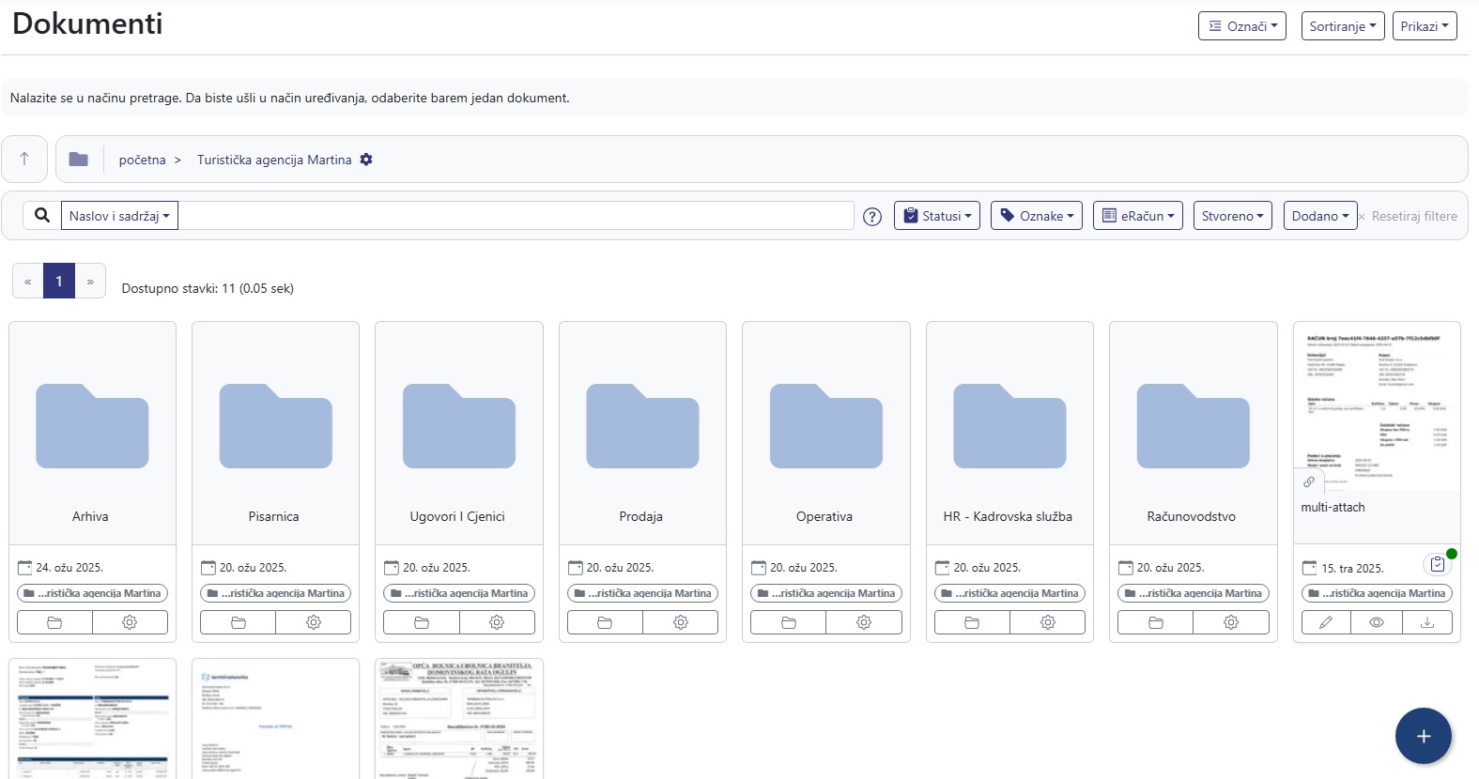Open the Prikazi view menu
This screenshot has width=1479, height=779.
click(1424, 26)
